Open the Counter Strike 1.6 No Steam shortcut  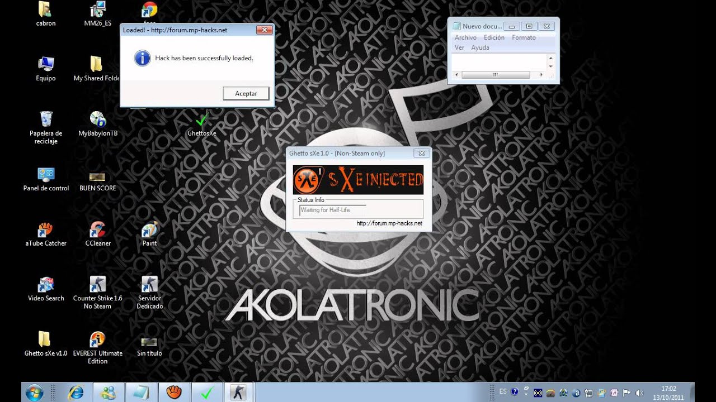click(x=97, y=285)
